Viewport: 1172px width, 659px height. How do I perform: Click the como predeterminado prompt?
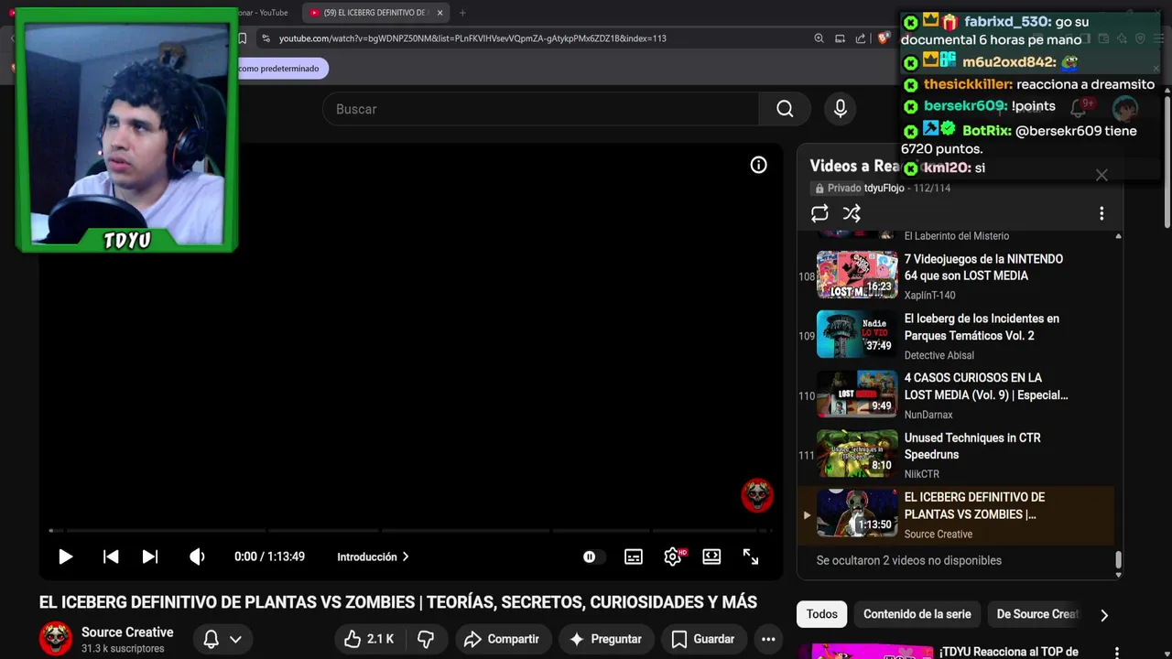pyautogui.click(x=278, y=69)
